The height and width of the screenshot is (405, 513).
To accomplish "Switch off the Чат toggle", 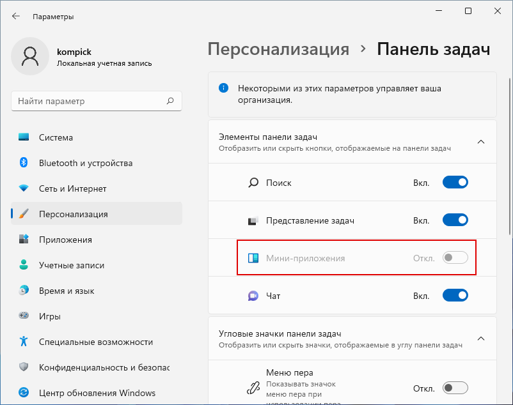I will point(455,295).
